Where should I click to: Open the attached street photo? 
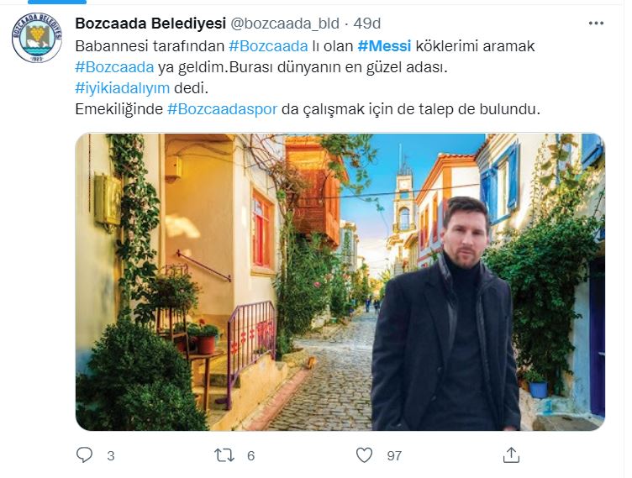tap(340, 282)
